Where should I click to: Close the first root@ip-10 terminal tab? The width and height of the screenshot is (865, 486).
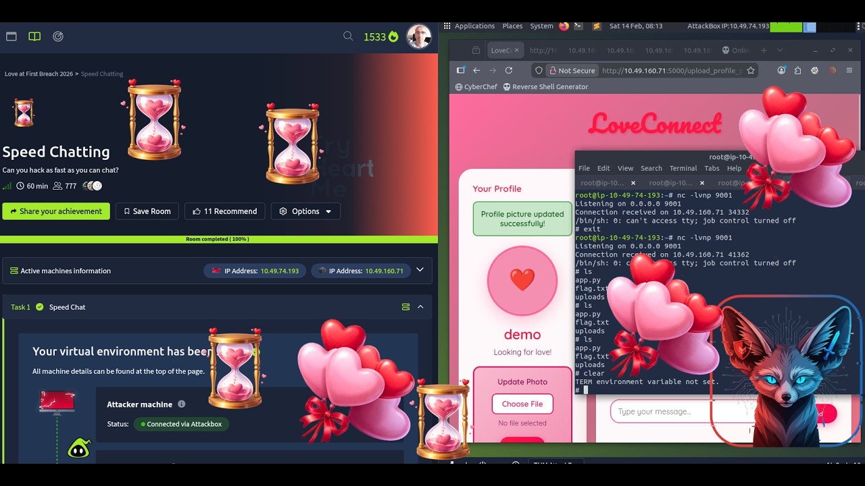point(633,183)
